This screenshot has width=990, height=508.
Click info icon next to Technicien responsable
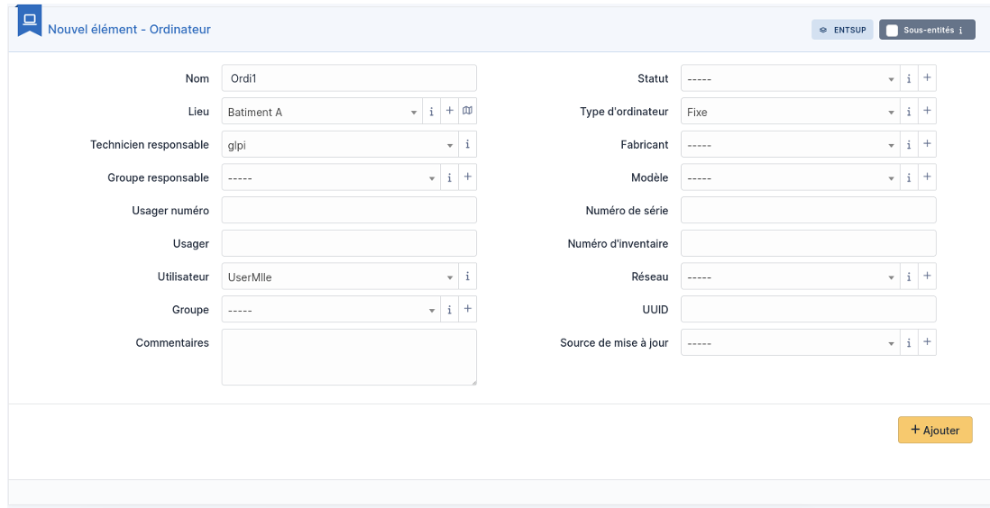point(467,145)
